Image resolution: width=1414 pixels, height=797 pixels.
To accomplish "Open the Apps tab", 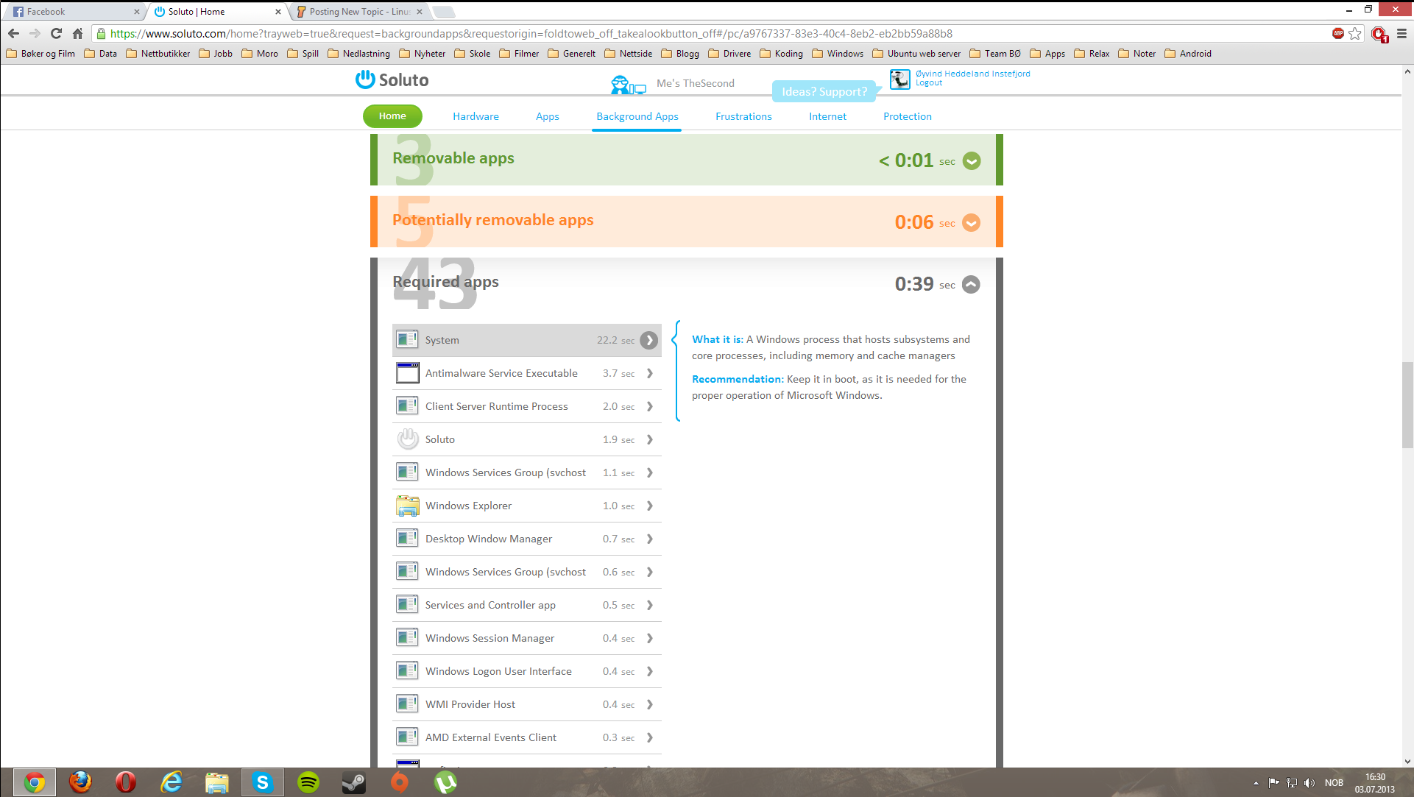I will 547,116.
